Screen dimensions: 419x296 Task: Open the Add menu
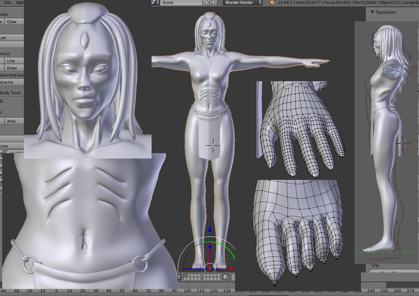(19, 2)
